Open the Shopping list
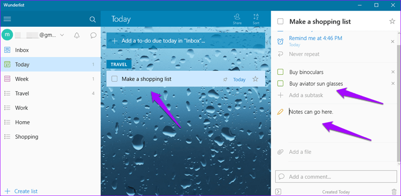Viewport: 401px width, 196px height. [x=50, y=137]
